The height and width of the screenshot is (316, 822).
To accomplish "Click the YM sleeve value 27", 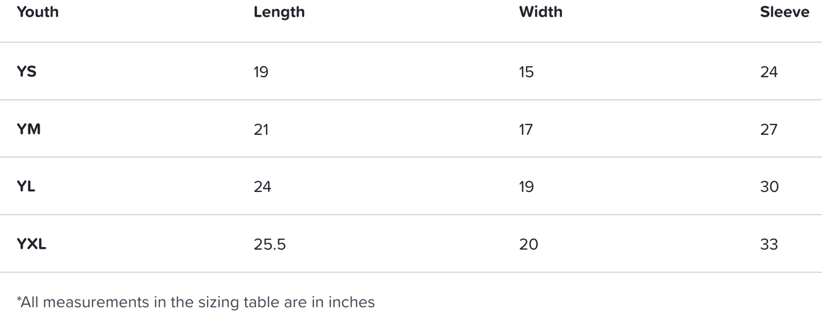I will [x=769, y=129].
